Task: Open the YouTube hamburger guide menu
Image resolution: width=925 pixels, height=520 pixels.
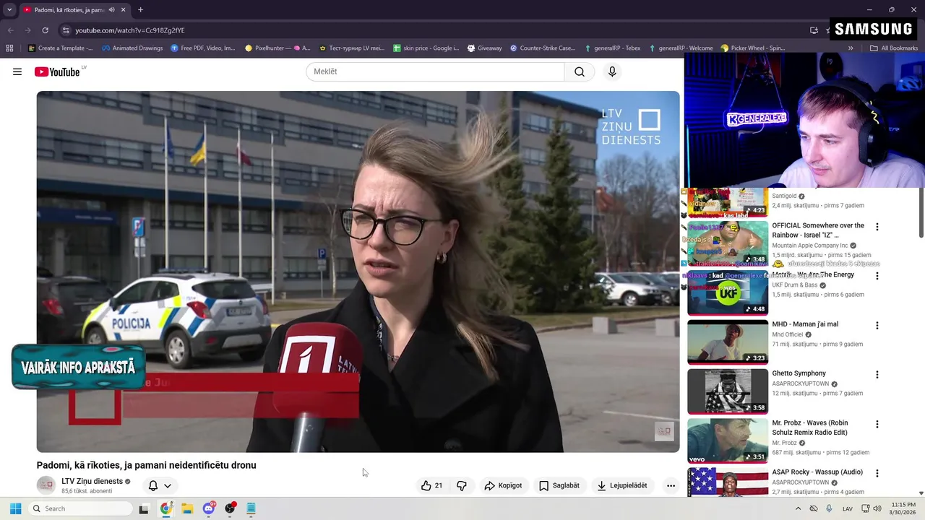Action: click(x=17, y=71)
